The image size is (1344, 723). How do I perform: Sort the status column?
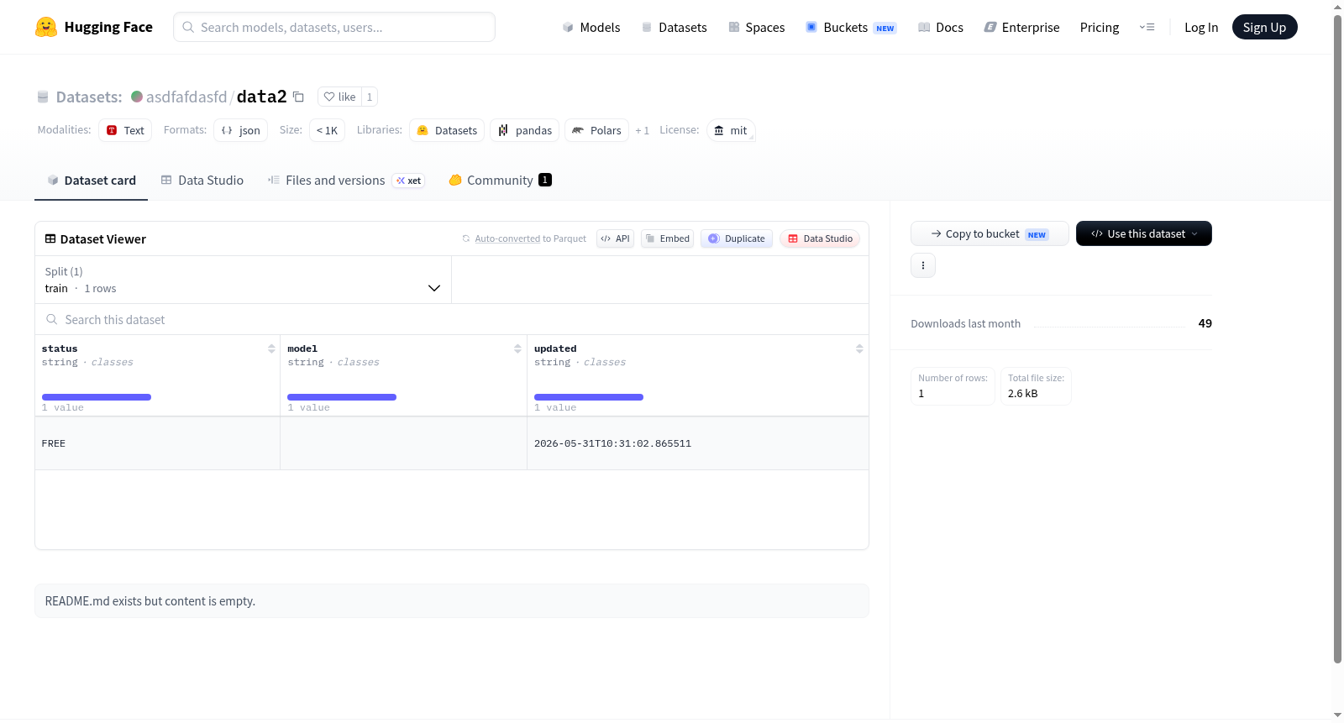pyautogui.click(x=271, y=348)
